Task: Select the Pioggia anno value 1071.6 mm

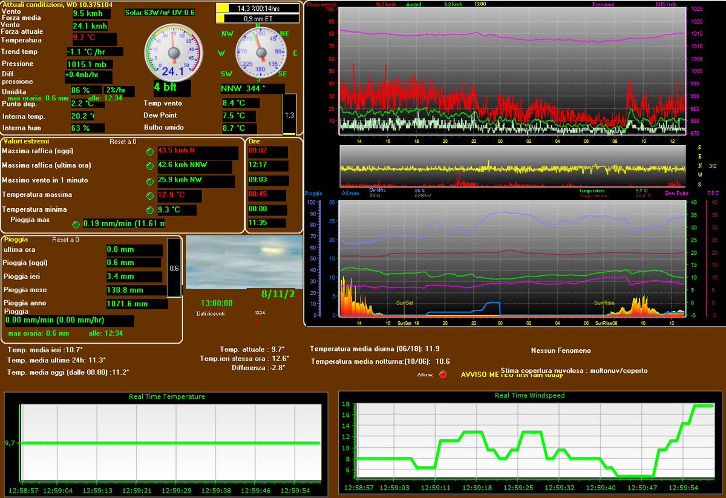Action: coord(137,304)
